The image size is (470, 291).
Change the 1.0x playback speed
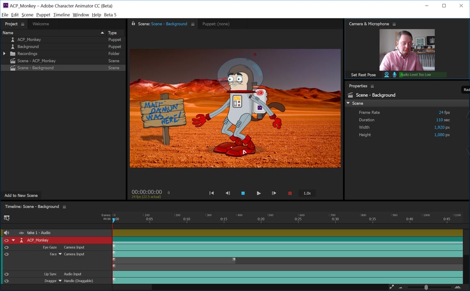click(307, 193)
